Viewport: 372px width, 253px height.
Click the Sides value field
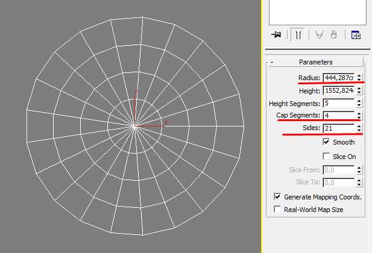tap(339, 128)
